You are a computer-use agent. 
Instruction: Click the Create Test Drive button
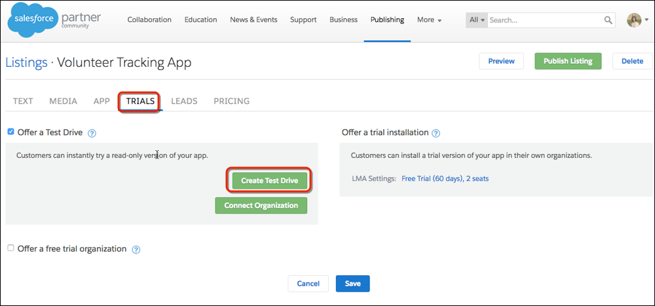[269, 181]
